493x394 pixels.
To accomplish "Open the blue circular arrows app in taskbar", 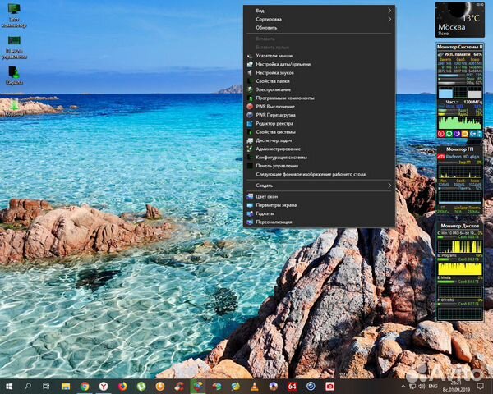I will tap(311, 386).
